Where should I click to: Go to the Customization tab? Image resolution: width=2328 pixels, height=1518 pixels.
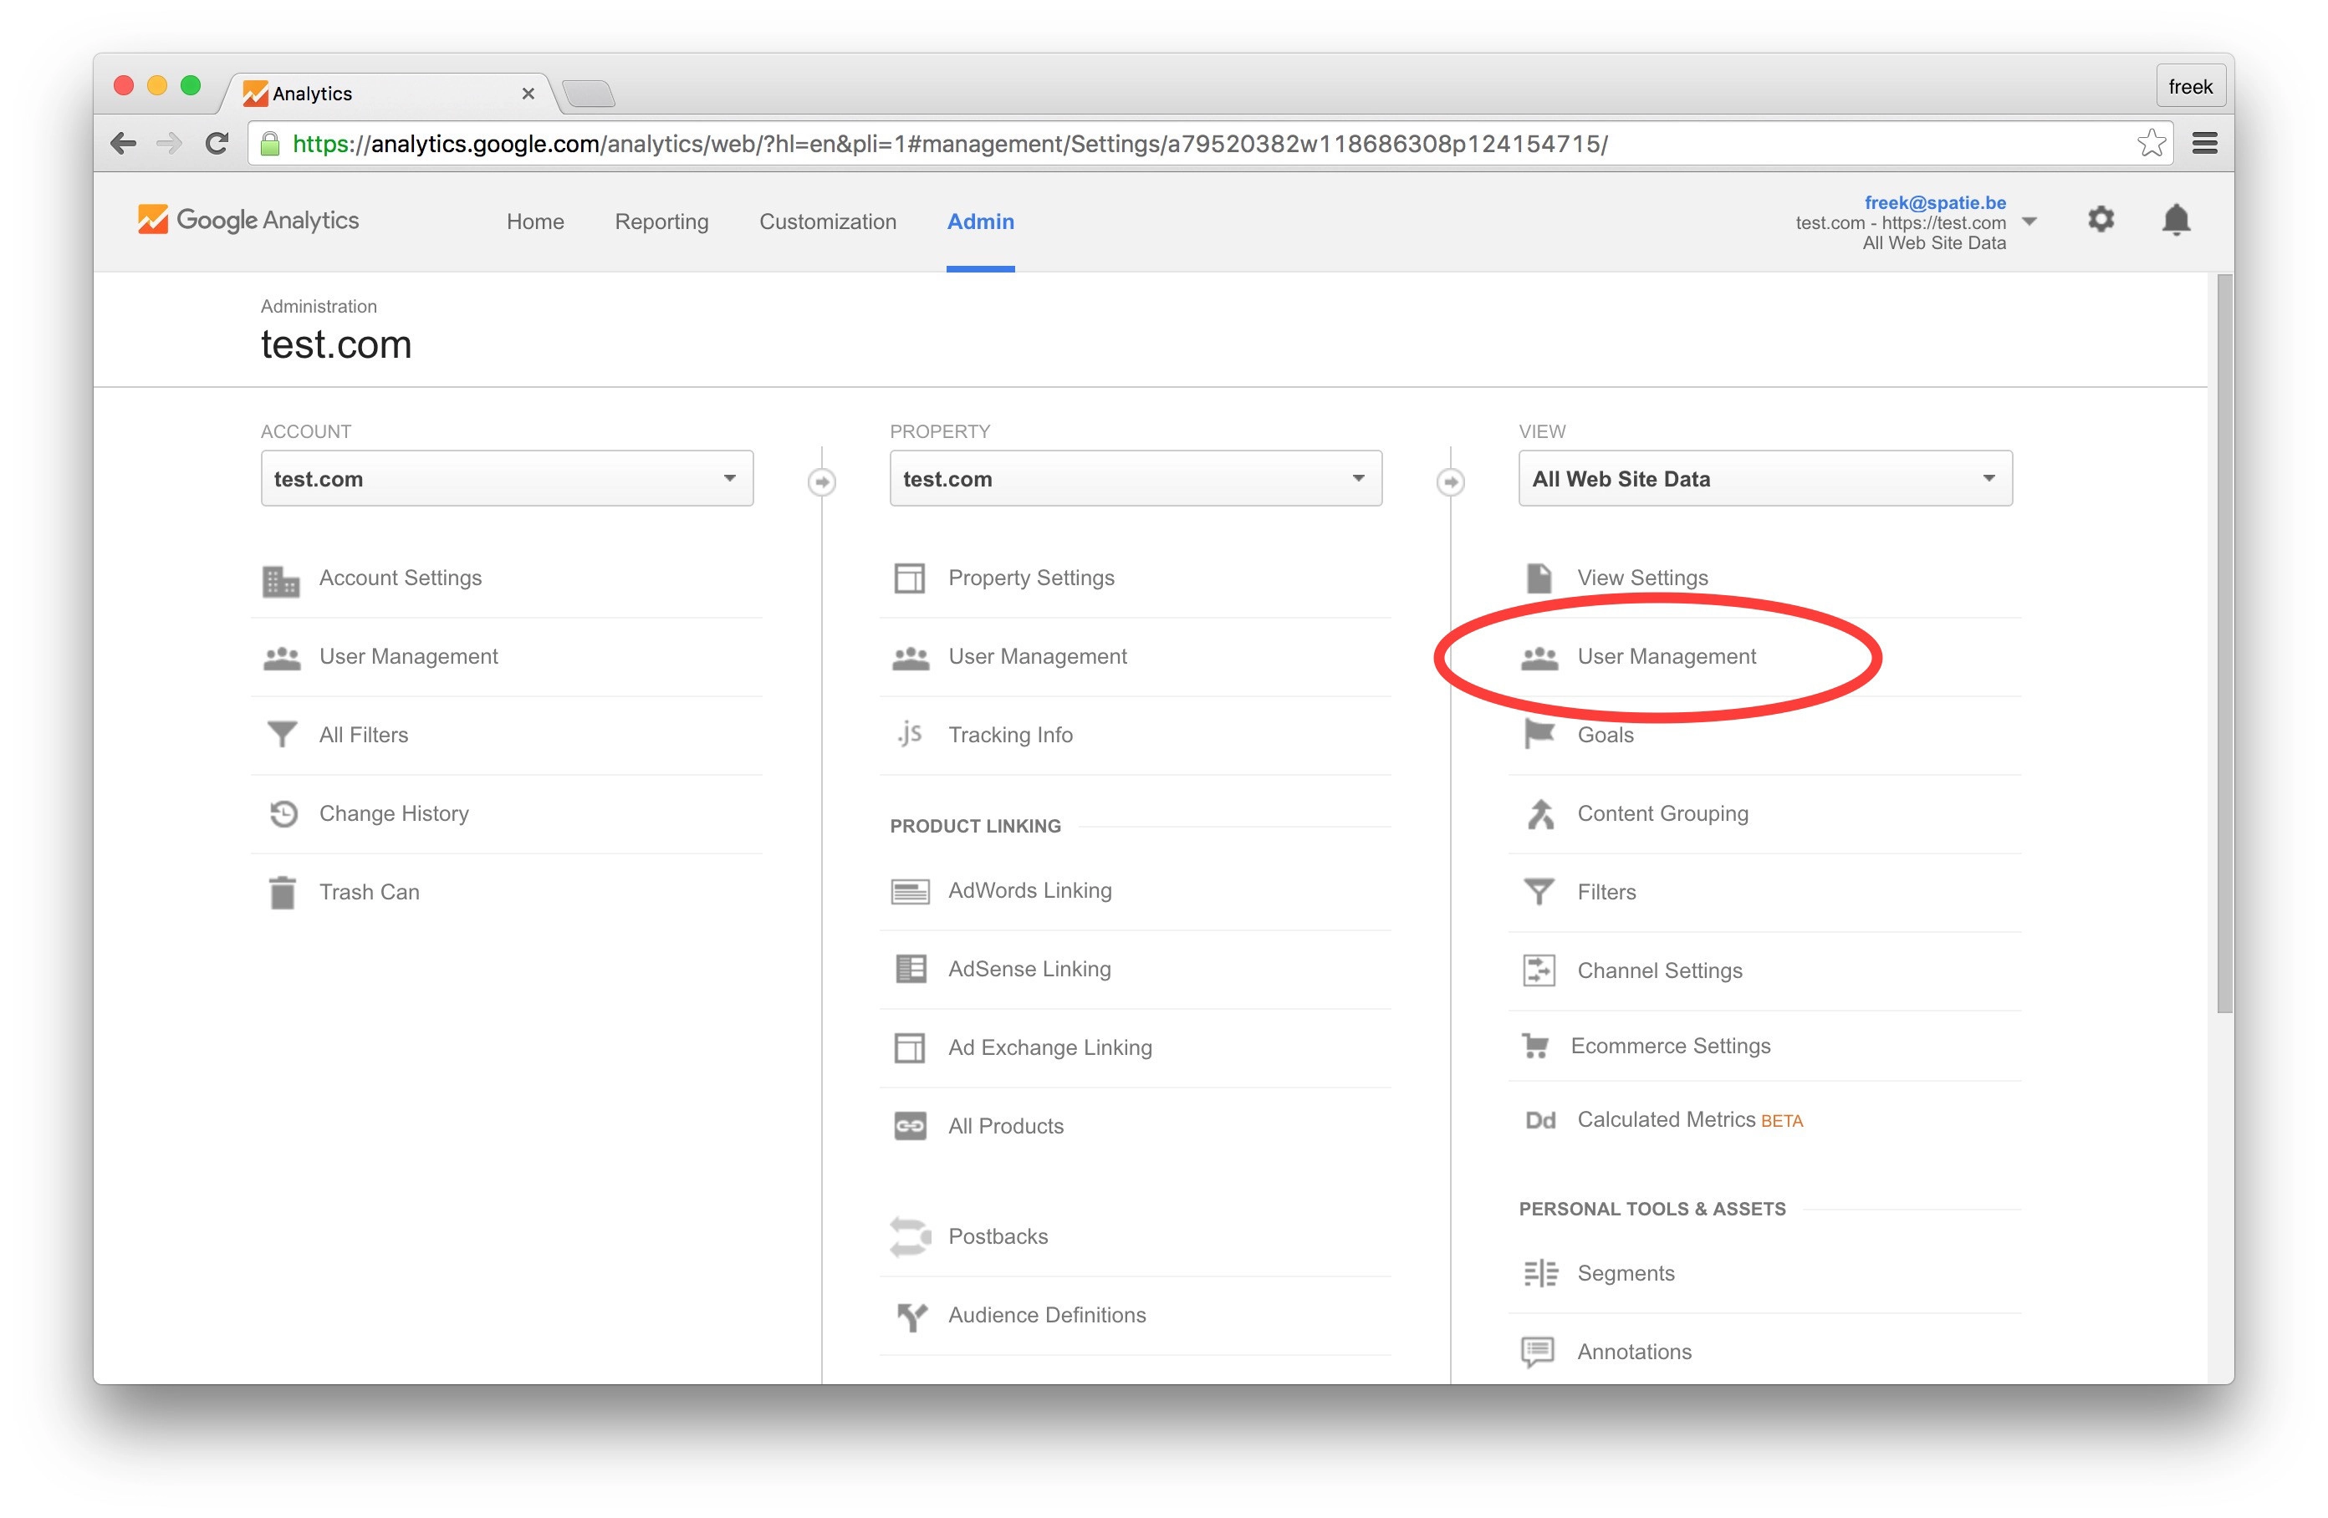828,222
